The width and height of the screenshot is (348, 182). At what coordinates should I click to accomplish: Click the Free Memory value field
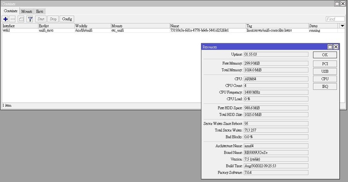pyautogui.click(x=276, y=64)
